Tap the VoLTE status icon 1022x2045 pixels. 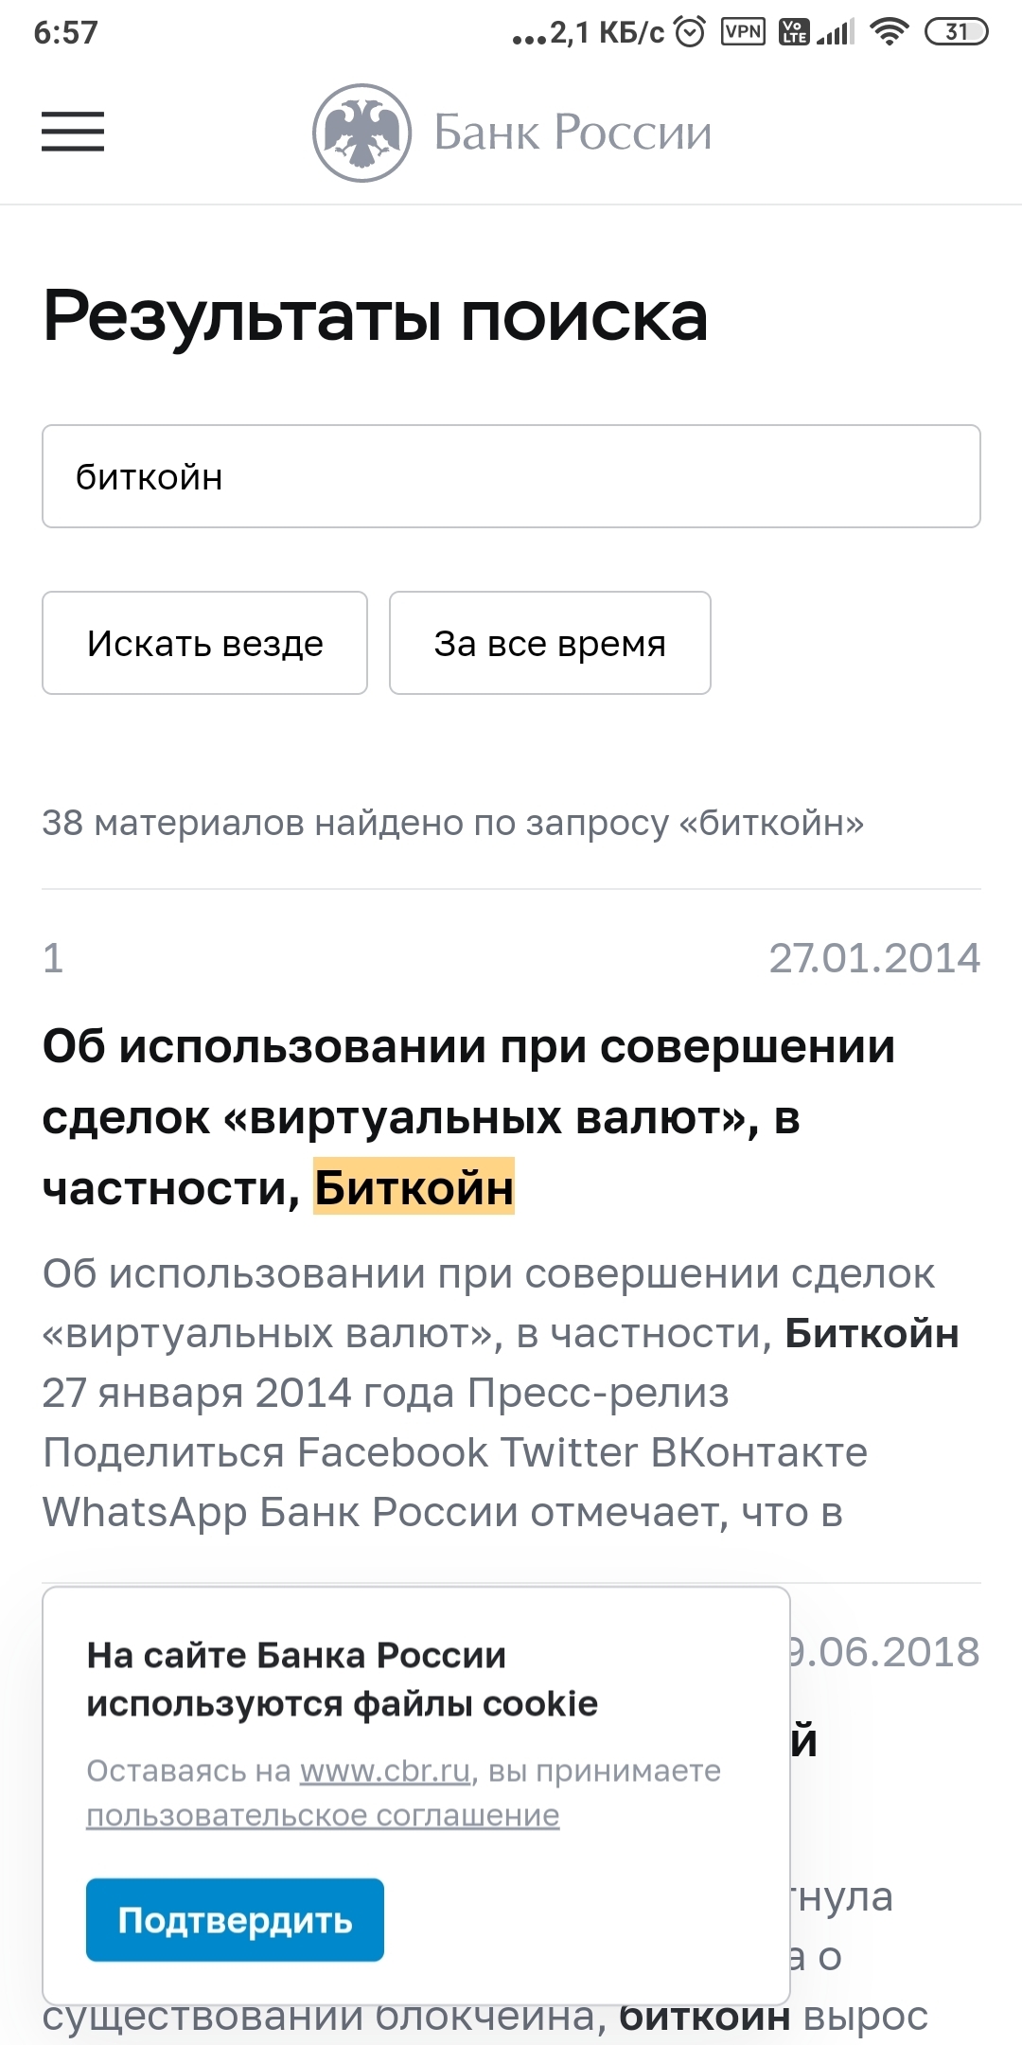pos(793,32)
